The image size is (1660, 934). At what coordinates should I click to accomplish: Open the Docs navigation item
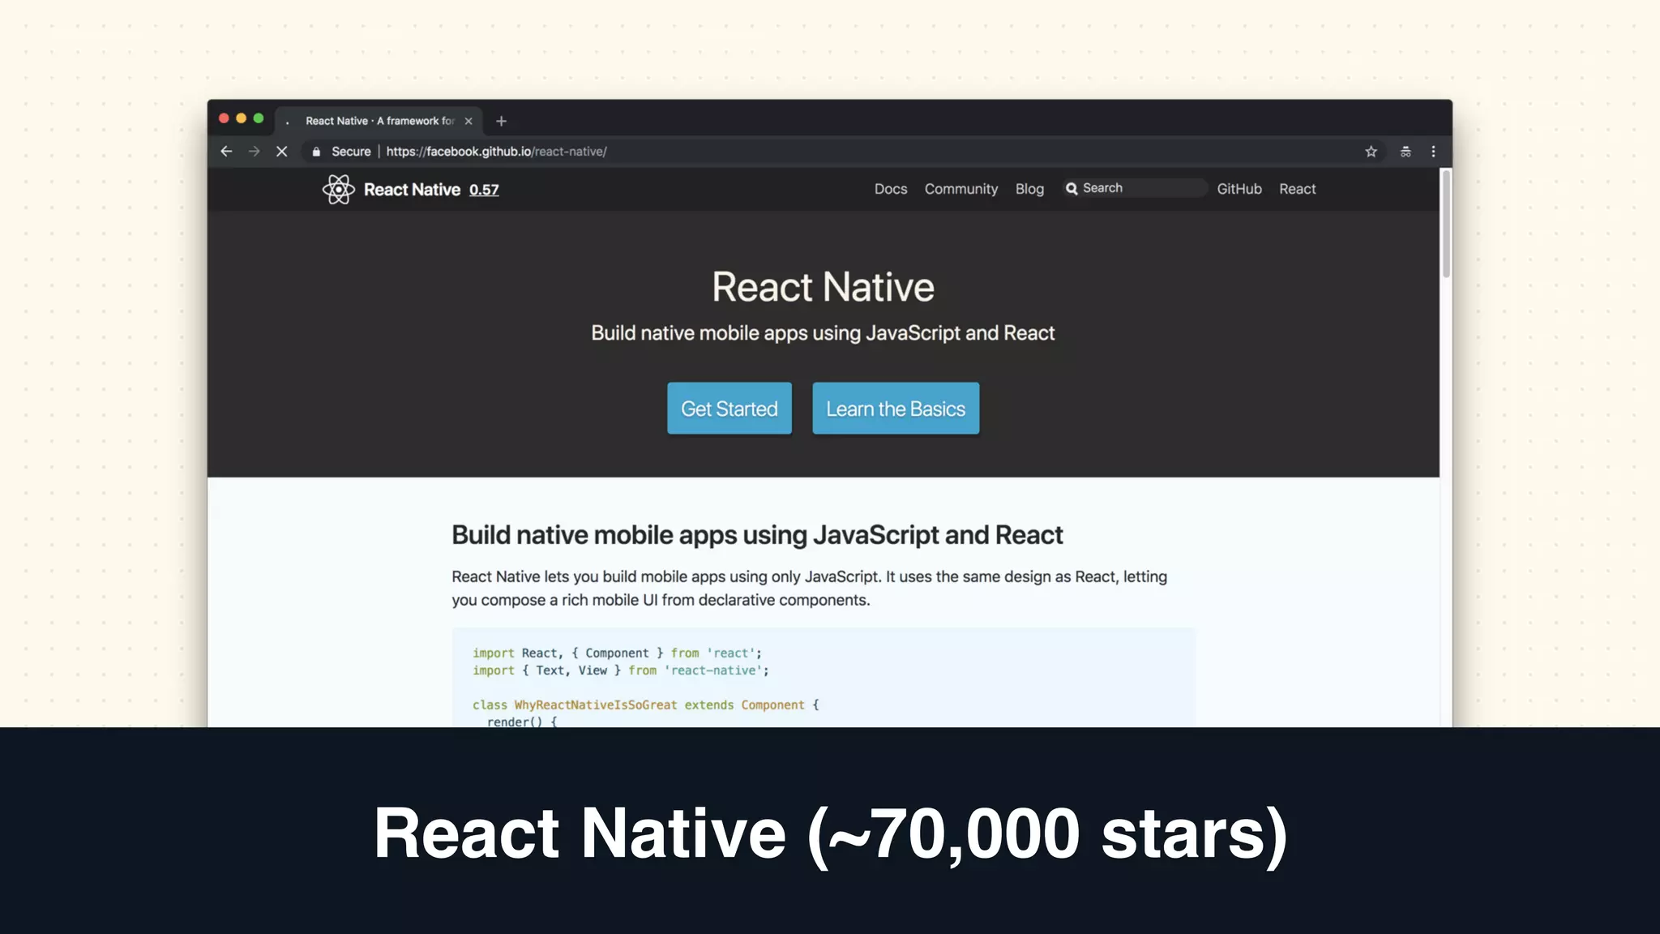point(891,189)
